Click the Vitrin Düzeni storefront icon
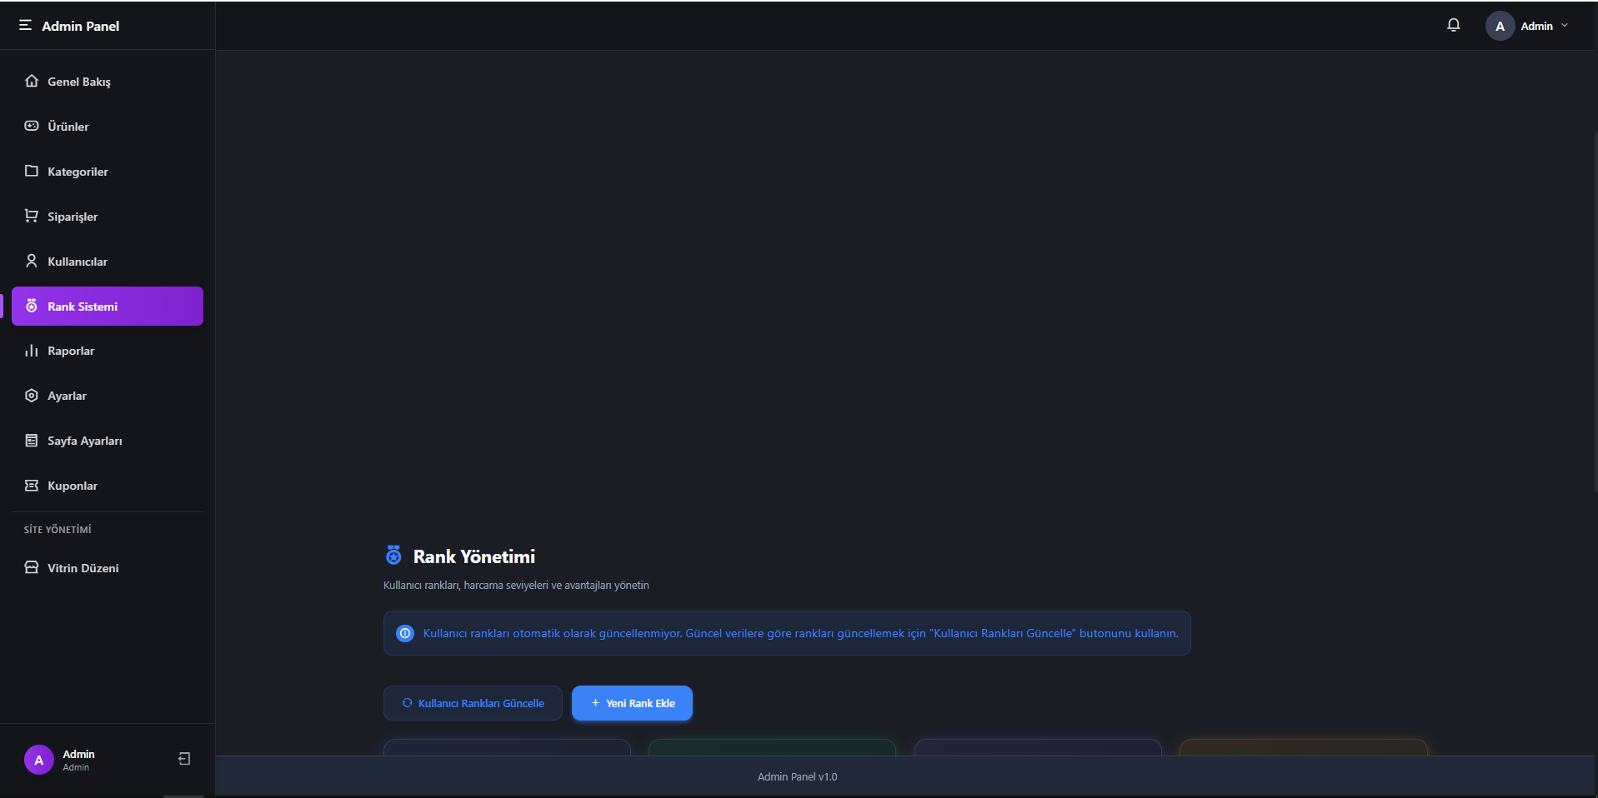The image size is (1598, 798). (32, 567)
